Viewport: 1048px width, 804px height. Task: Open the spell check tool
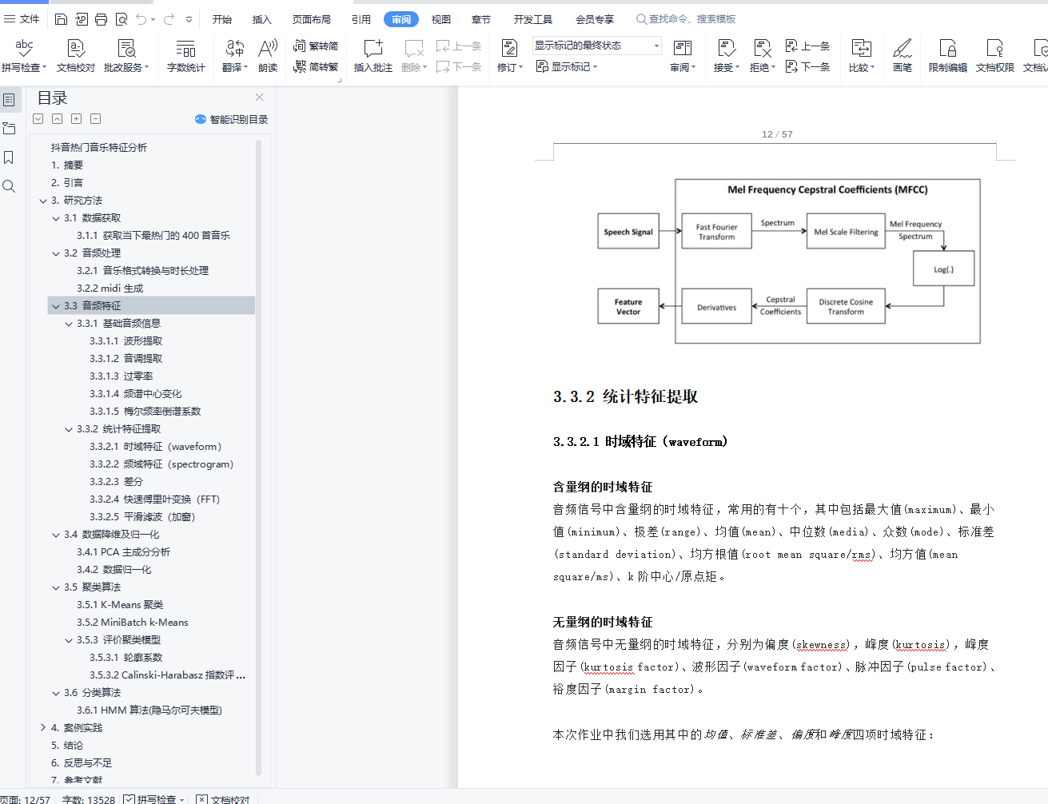24,56
